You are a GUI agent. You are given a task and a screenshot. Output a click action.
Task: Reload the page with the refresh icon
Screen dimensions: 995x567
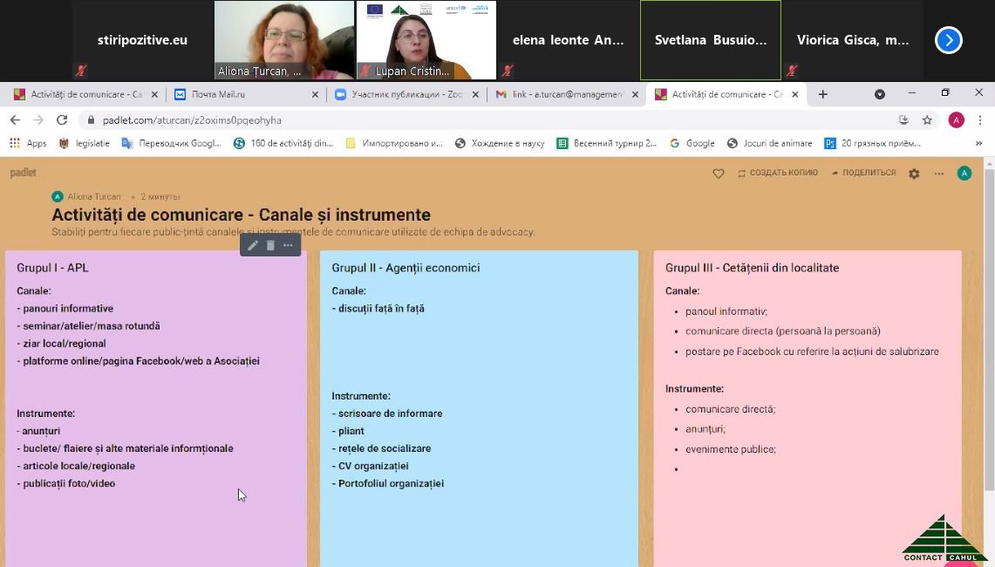pyautogui.click(x=62, y=120)
